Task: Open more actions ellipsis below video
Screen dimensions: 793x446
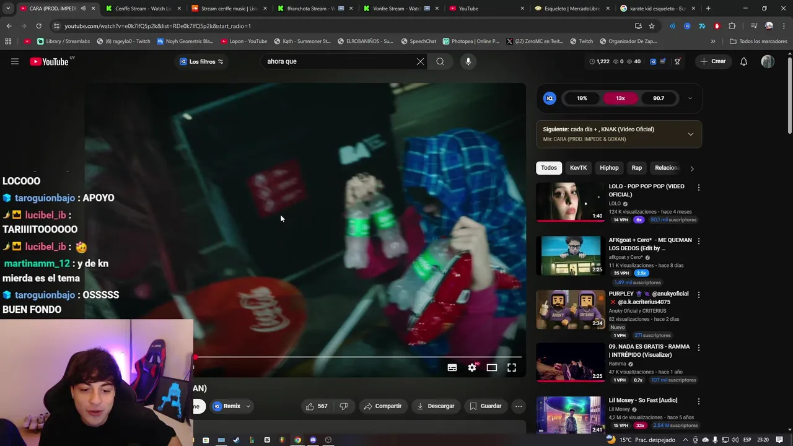Action: pyautogui.click(x=519, y=406)
